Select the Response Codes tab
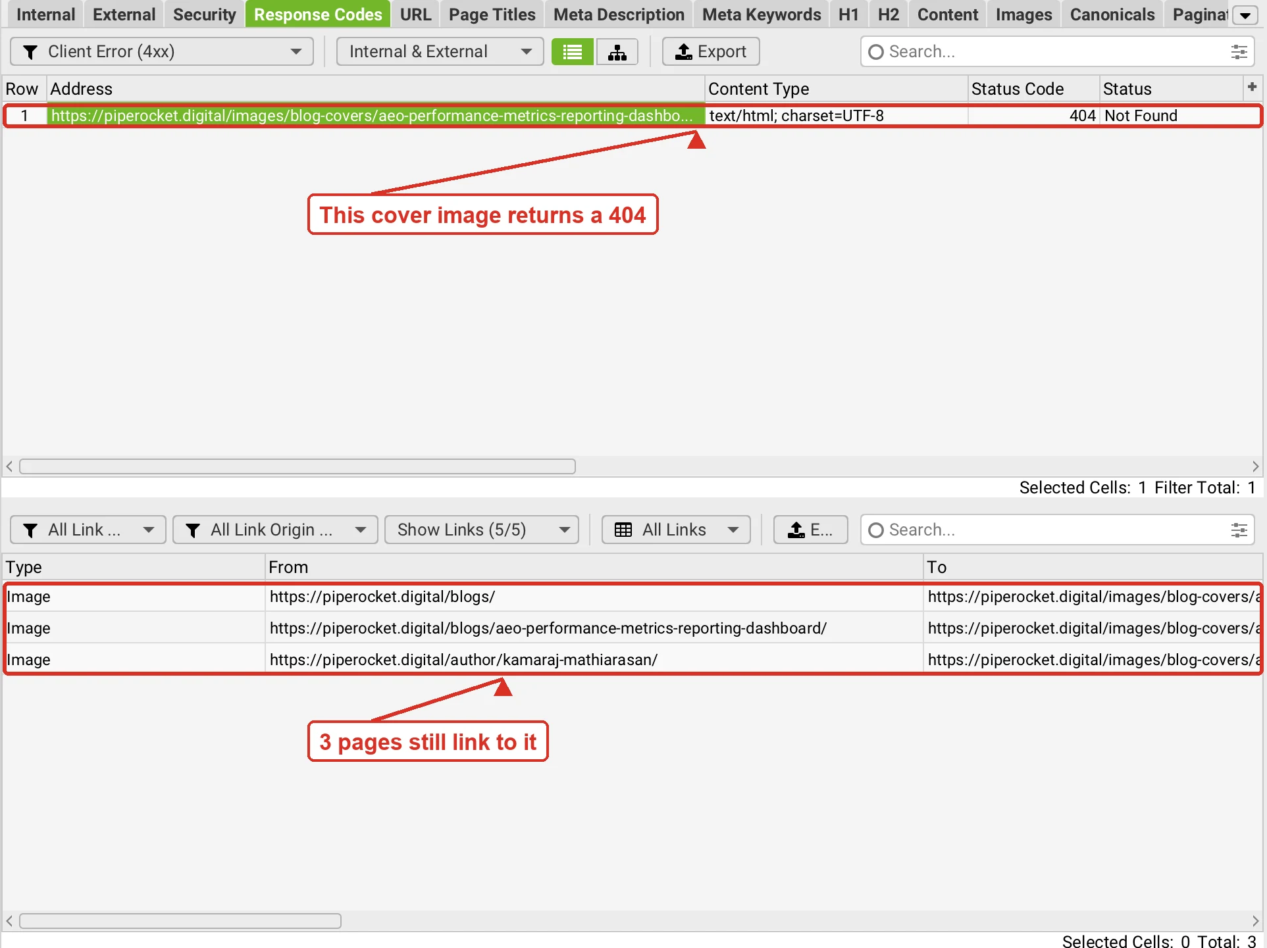The image size is (1267, 948). 318,14
